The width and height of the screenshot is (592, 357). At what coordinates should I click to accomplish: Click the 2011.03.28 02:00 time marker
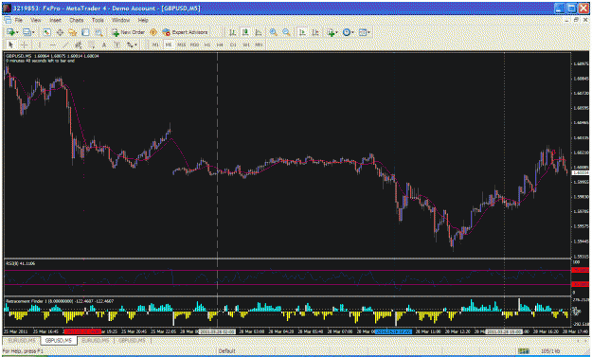click(x=217, y=331)
